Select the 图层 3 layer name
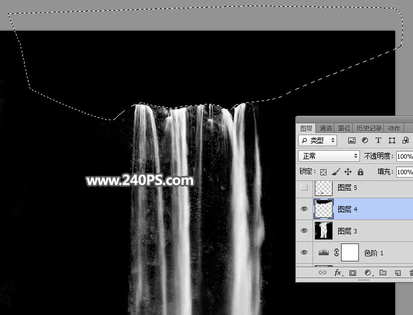The image size is (413, 315). click(x=347, y=231)
